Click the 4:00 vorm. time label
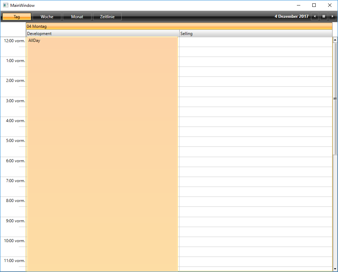This screenshot has width=338, height=272. [15, 121]
